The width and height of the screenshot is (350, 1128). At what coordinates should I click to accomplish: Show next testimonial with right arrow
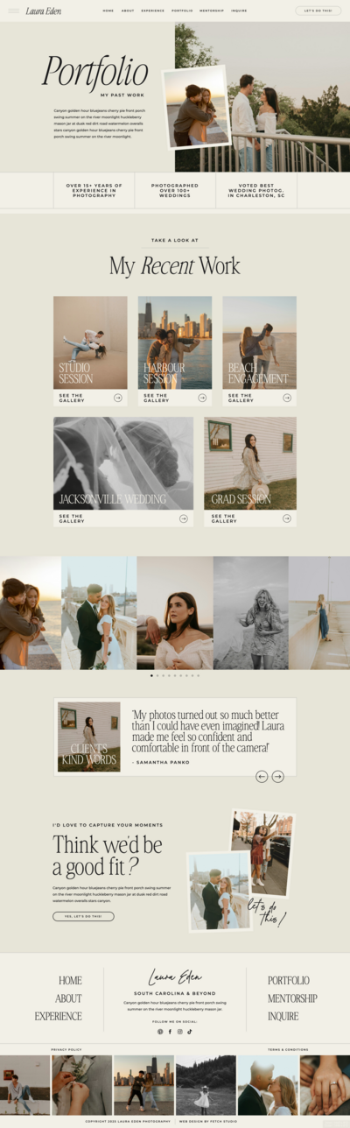tap(277, 776)
